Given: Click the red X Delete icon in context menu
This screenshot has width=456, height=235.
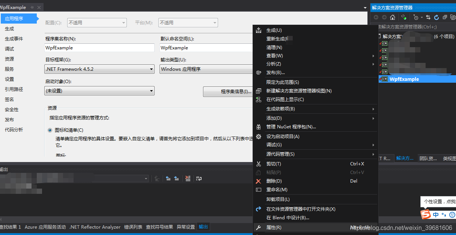Looking at the screenshot, I should [x=258, y=181].
